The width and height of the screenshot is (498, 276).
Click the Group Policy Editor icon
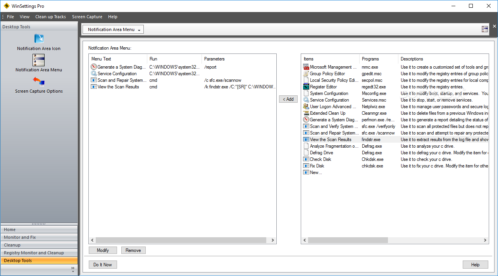[x=306, y=74]
